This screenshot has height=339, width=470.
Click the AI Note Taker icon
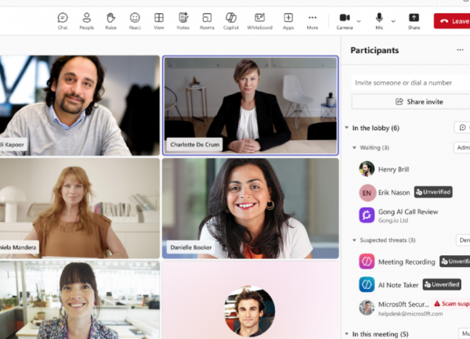(x=367, y=284)
